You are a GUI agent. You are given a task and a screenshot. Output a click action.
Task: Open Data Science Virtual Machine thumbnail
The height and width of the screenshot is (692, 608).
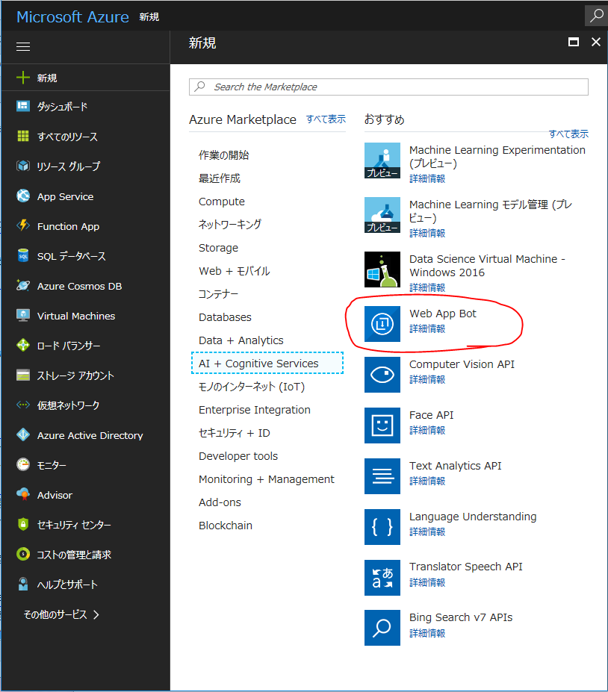pyautogui.click(x=382, y=269)
